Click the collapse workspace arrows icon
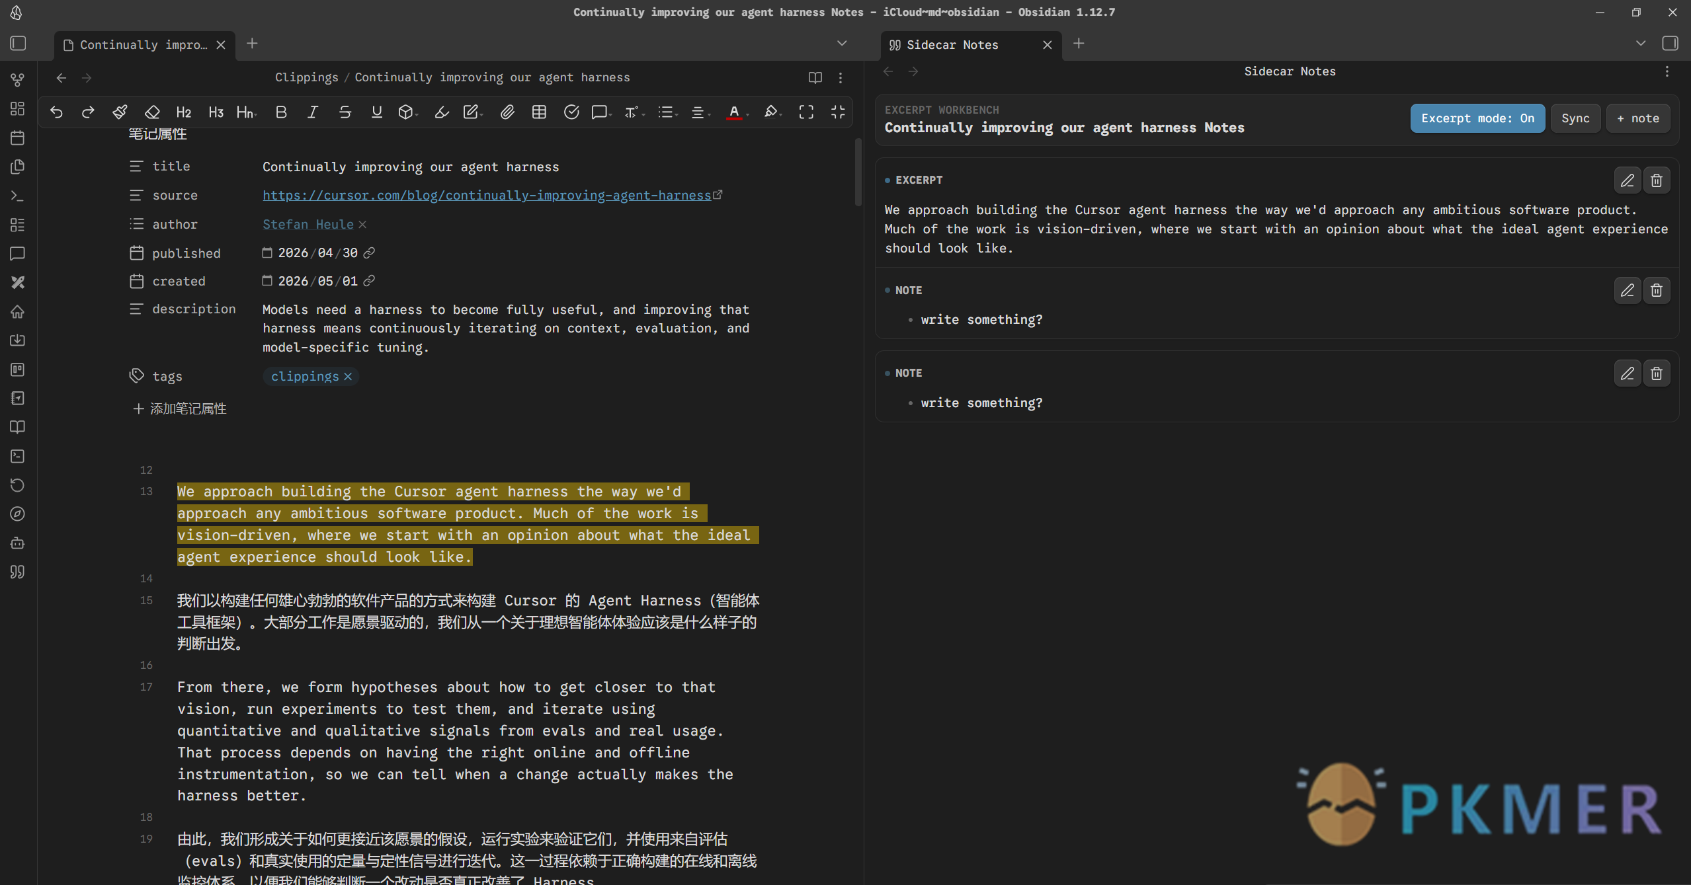Viewport: 1691px width, 885px height. [x=838, y=112]
